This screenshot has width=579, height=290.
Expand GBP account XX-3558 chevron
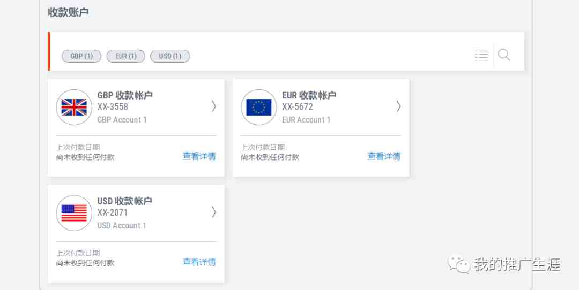[x=214, y=106]
